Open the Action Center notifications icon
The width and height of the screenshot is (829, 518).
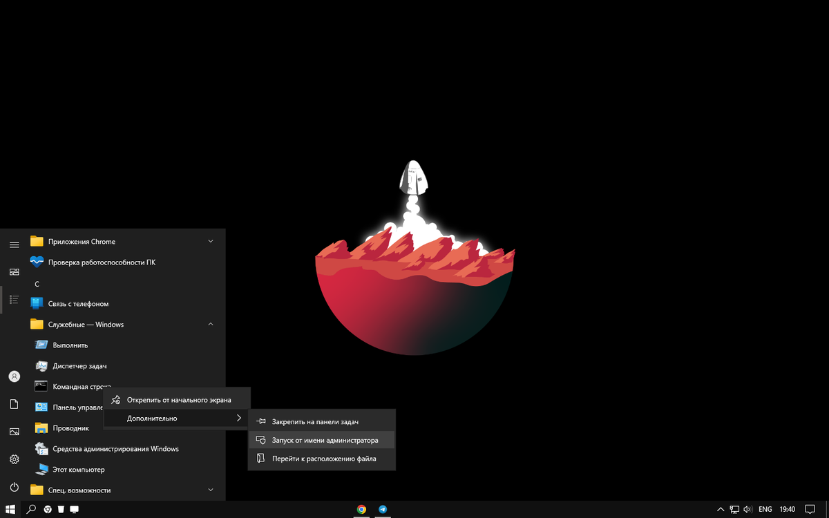[812, 509]
